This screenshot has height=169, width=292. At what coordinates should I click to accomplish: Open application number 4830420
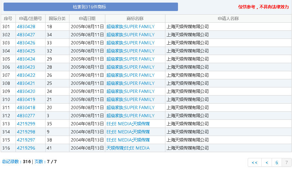[x=26, y=91]
